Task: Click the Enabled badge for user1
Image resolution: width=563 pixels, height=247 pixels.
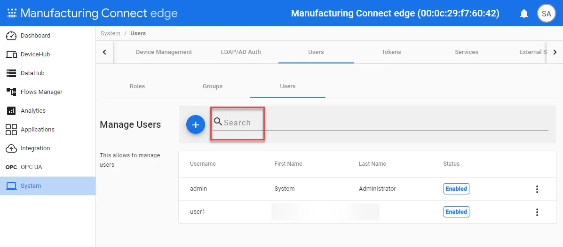Action: coord(456,211)
